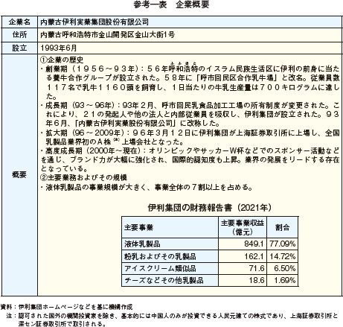Select the 企業名 header cell

coord(19,22)
